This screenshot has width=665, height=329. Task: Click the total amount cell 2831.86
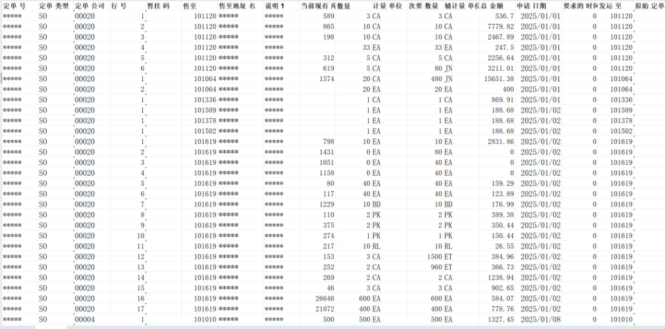click(501, 141)
